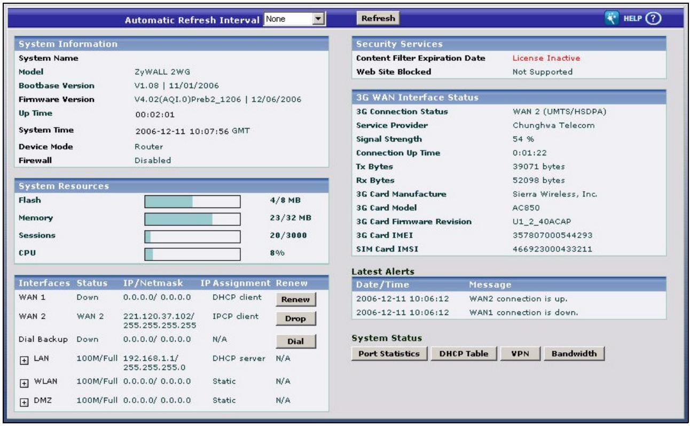
Task: Open the DHCP Table
Action: [464, 353]
